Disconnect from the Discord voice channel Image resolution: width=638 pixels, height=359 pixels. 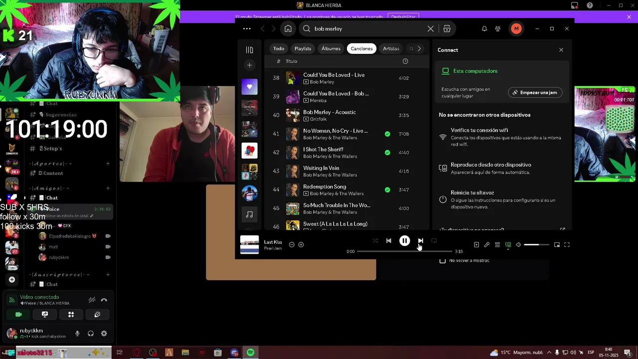click(x=104, y=300)
